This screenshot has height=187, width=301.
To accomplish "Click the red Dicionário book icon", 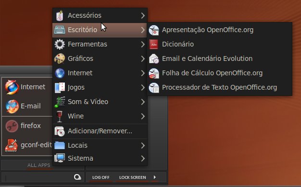I will coord(154,45).
